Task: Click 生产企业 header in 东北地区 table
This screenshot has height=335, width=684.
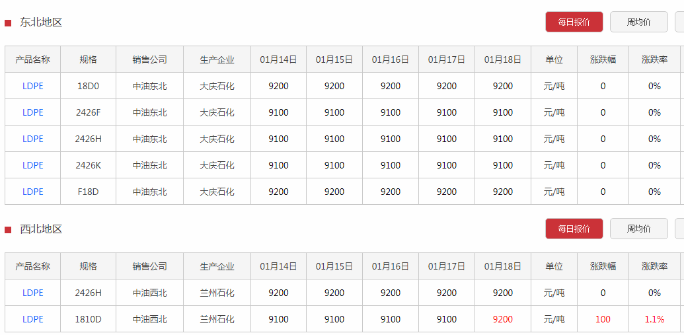Action: tap(217, 59)
